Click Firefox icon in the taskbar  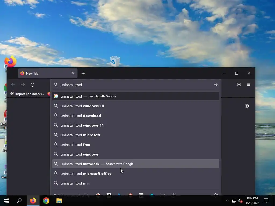[33, 201]
